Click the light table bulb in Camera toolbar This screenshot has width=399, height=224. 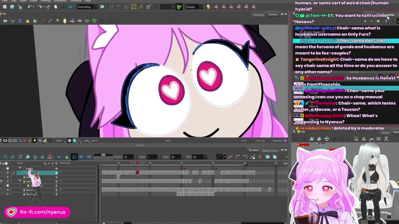coord(65,21)
